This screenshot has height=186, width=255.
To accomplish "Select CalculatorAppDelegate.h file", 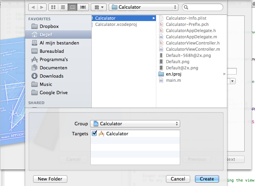I will 192,31.
